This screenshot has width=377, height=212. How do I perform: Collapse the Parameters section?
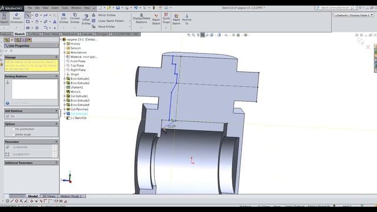click(57, 141)
